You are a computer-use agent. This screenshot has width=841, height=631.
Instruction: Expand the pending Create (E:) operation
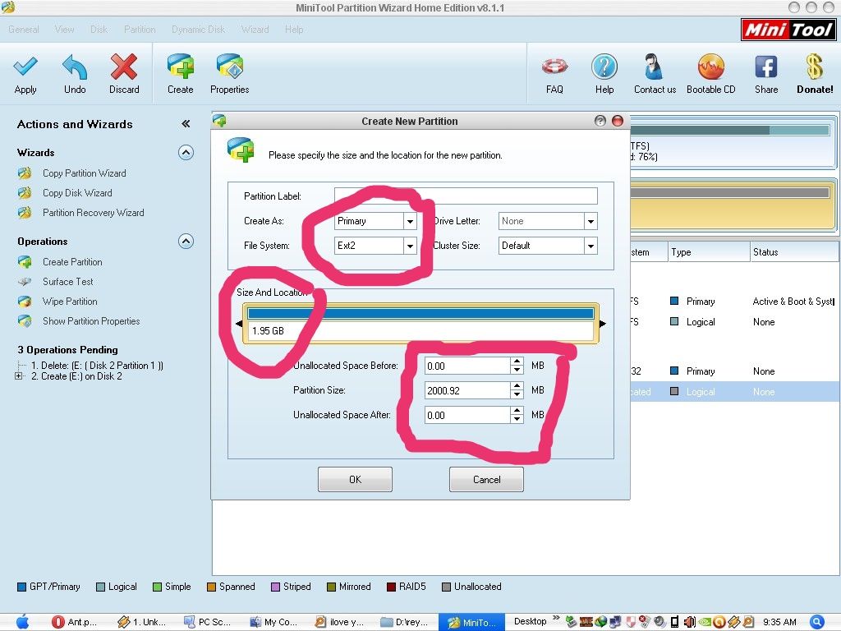19,376
